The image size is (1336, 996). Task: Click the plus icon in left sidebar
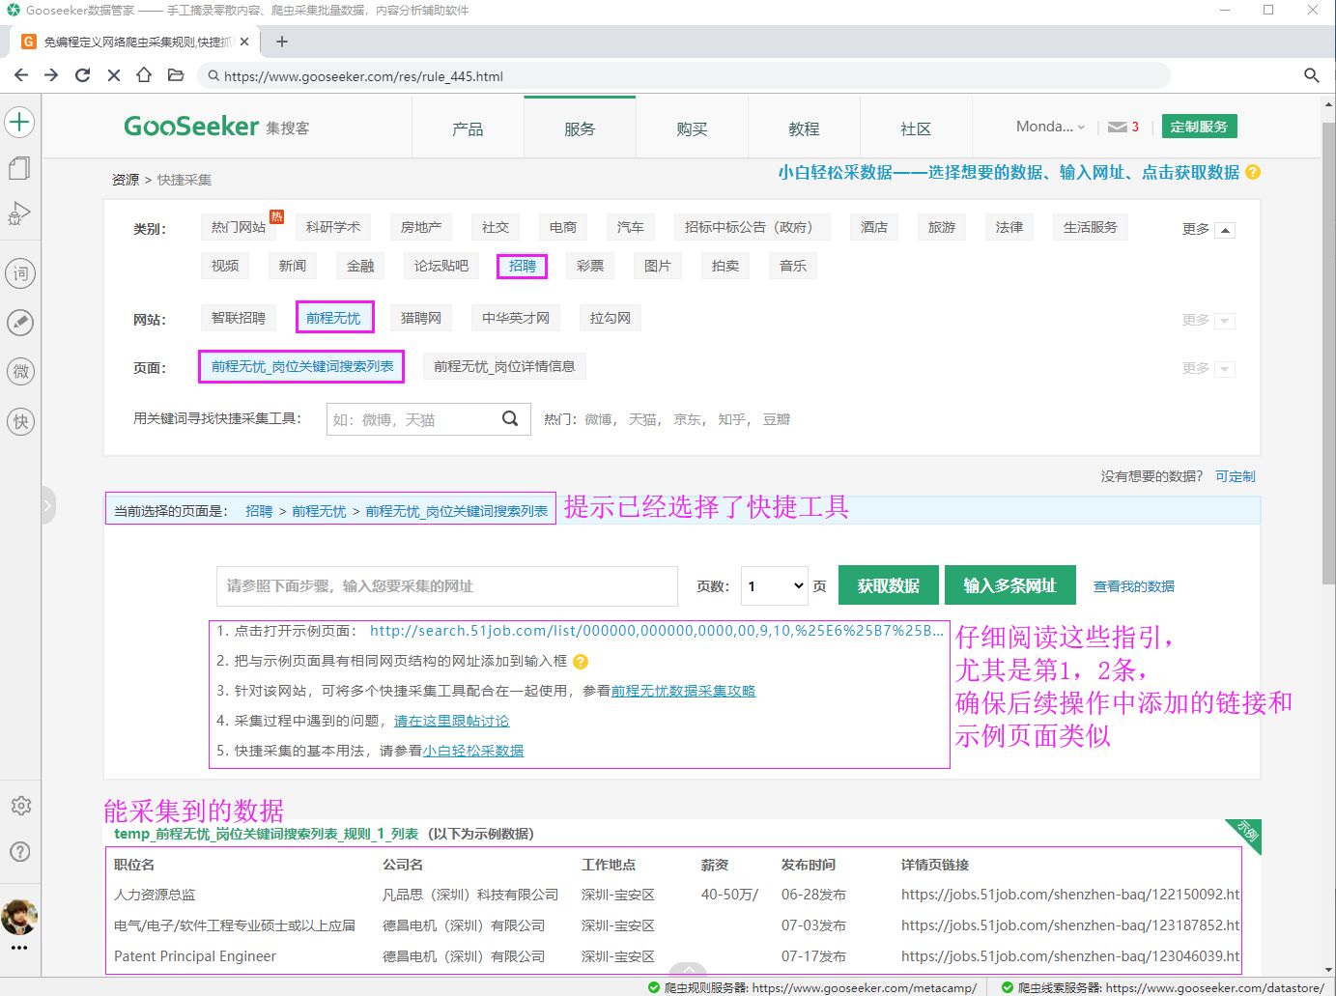(x=20, y=122)
